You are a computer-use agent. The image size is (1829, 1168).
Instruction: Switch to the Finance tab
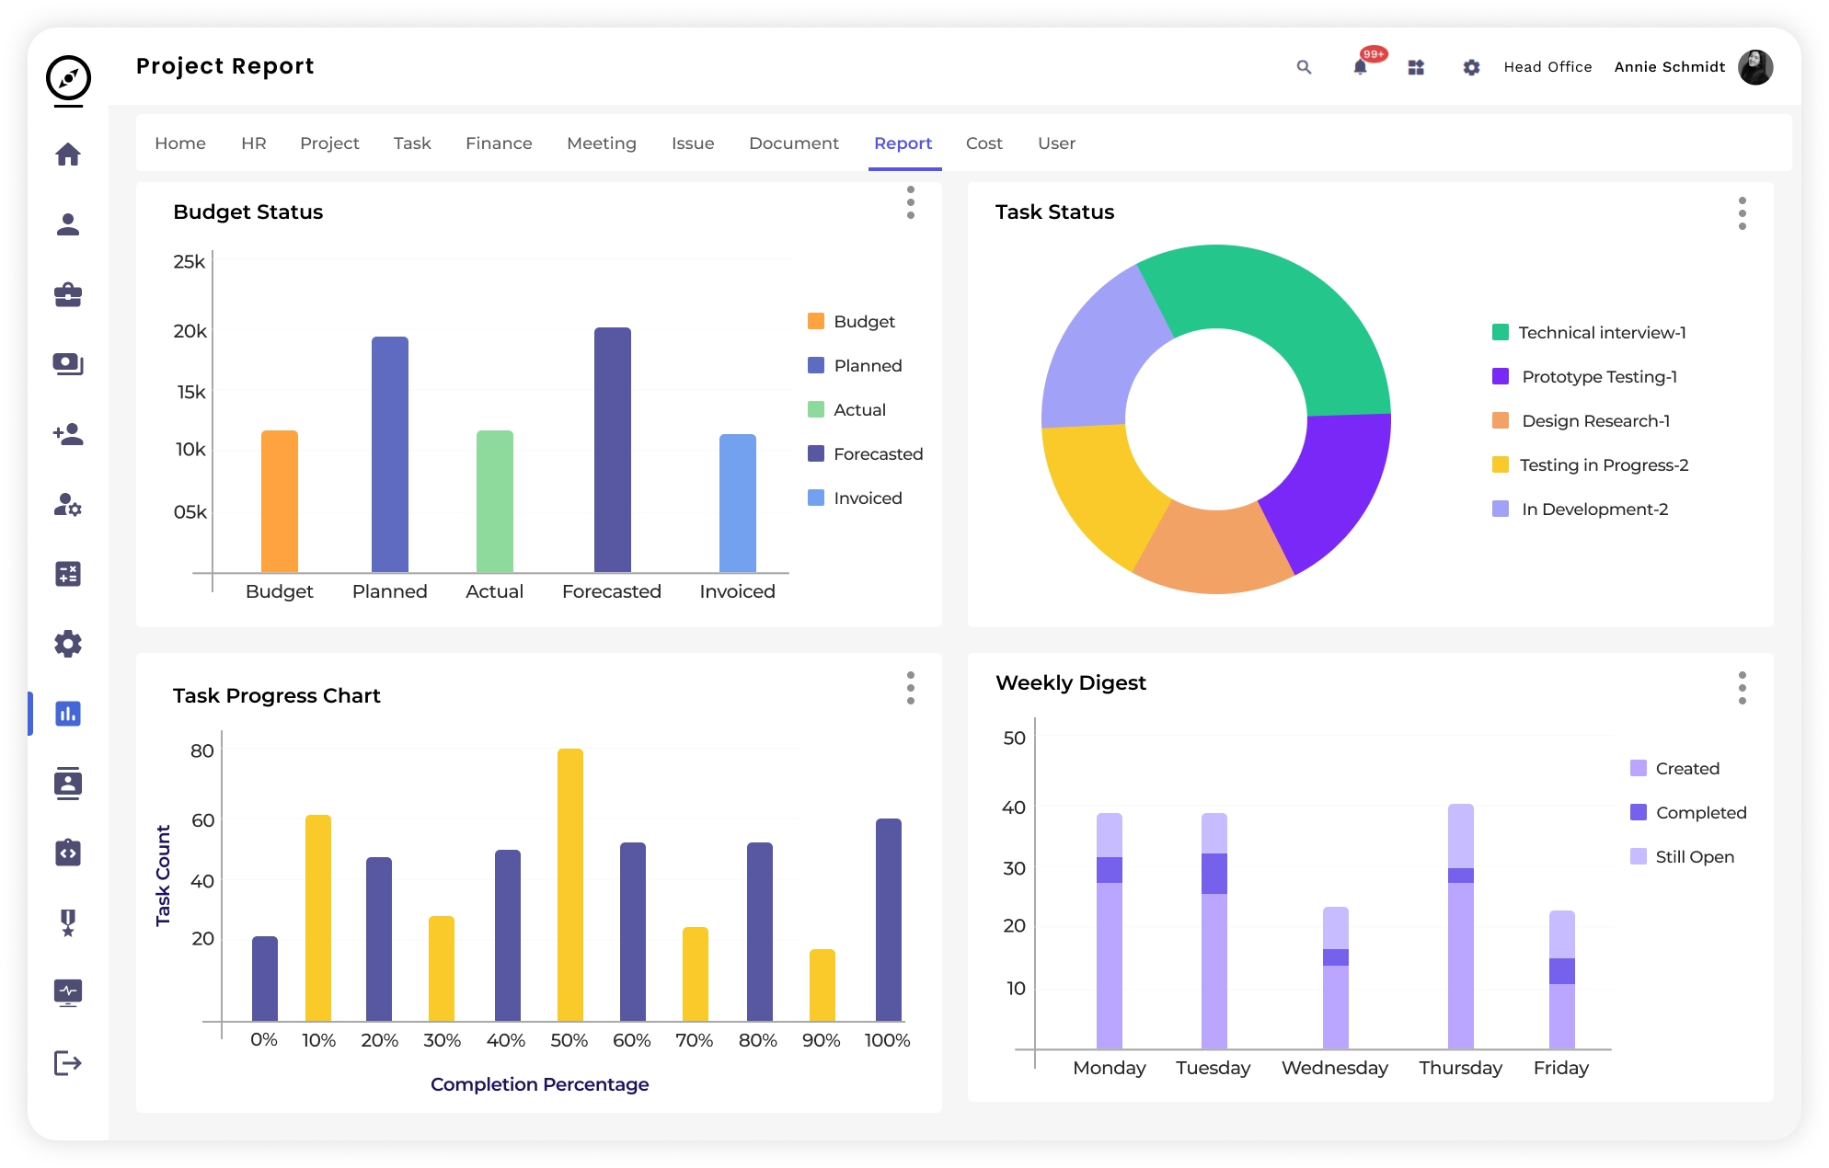pos(499,143)
